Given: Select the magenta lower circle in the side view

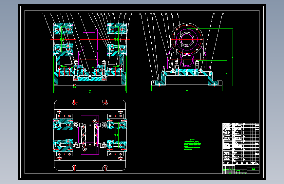Looking at the screenshot, I should pyautogui.click(x=187, y=60).
